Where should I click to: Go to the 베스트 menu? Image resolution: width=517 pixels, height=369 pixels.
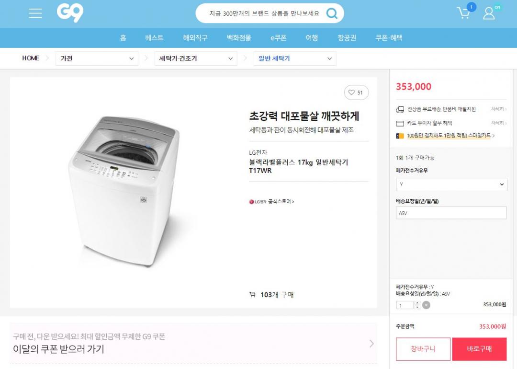click(154, 38)
